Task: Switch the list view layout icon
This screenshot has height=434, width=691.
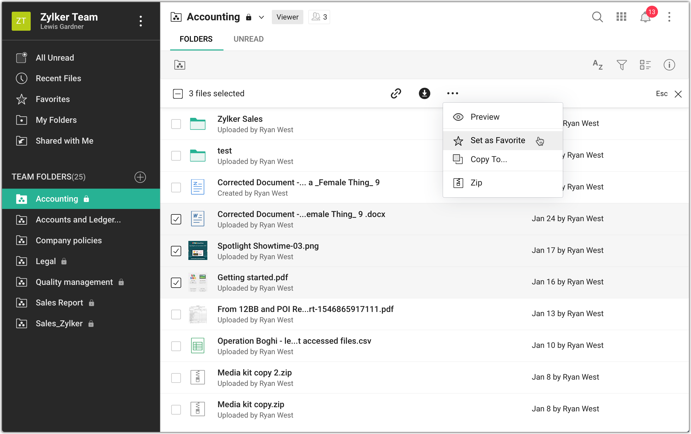Action: tap(645, 65)
